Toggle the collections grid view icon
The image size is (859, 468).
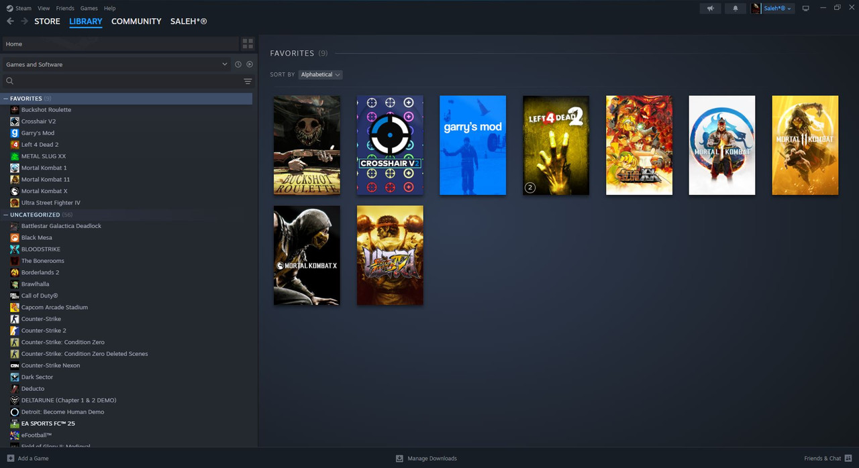tap(248, 44)
